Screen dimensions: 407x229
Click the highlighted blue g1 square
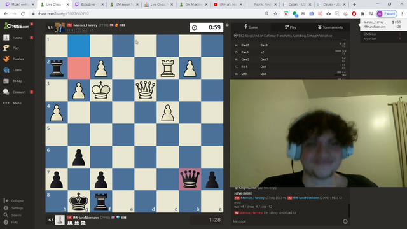(x=79, y=46)
